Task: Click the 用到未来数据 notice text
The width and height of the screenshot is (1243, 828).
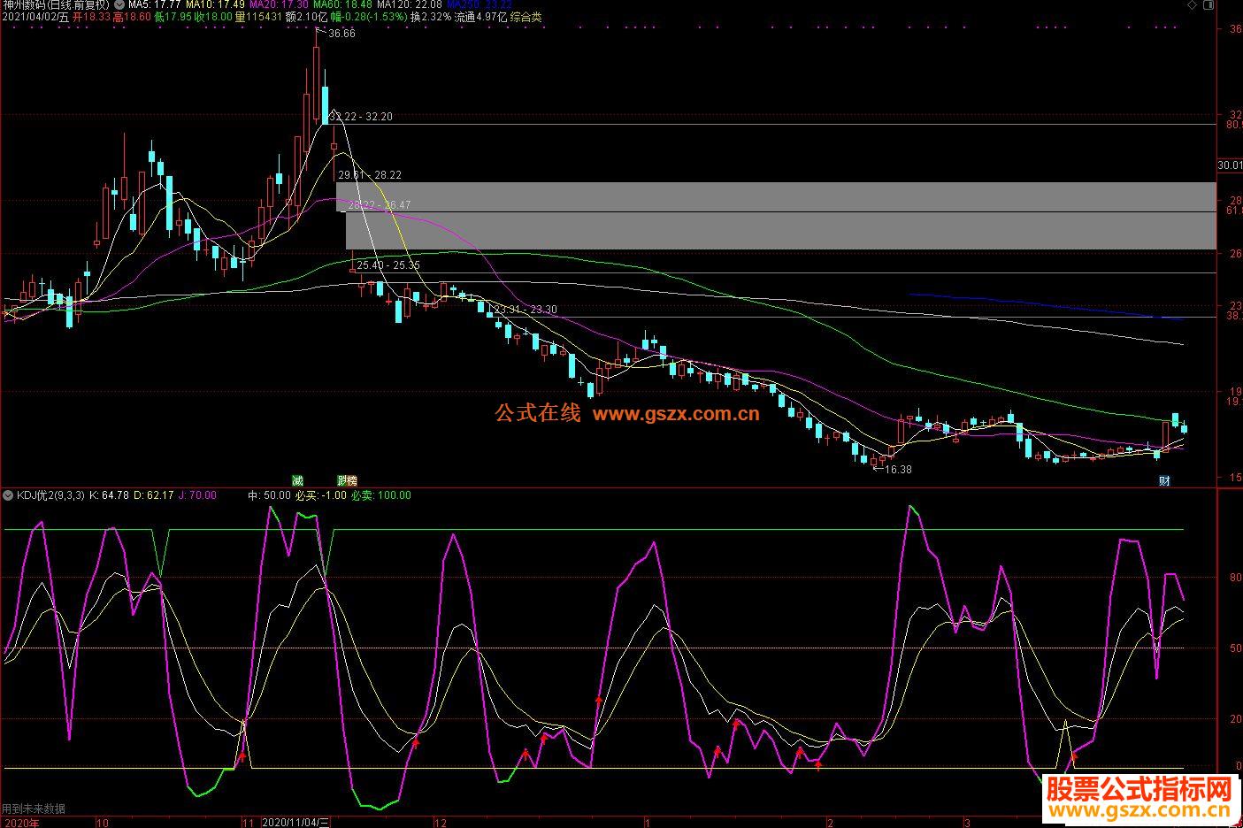Action: pos(34,809)
